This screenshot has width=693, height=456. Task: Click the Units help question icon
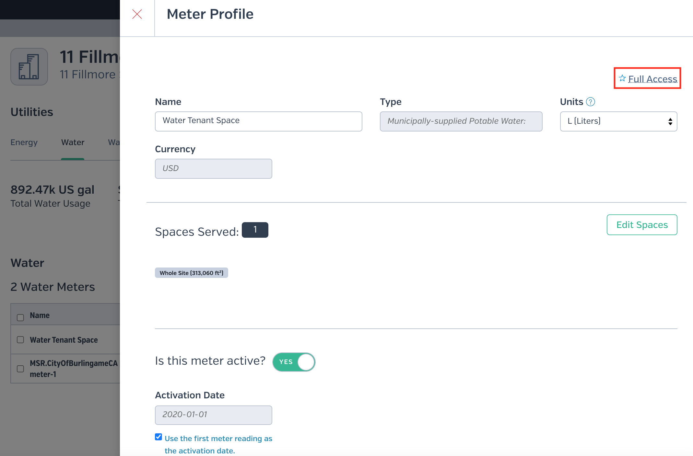click(591, 102)
